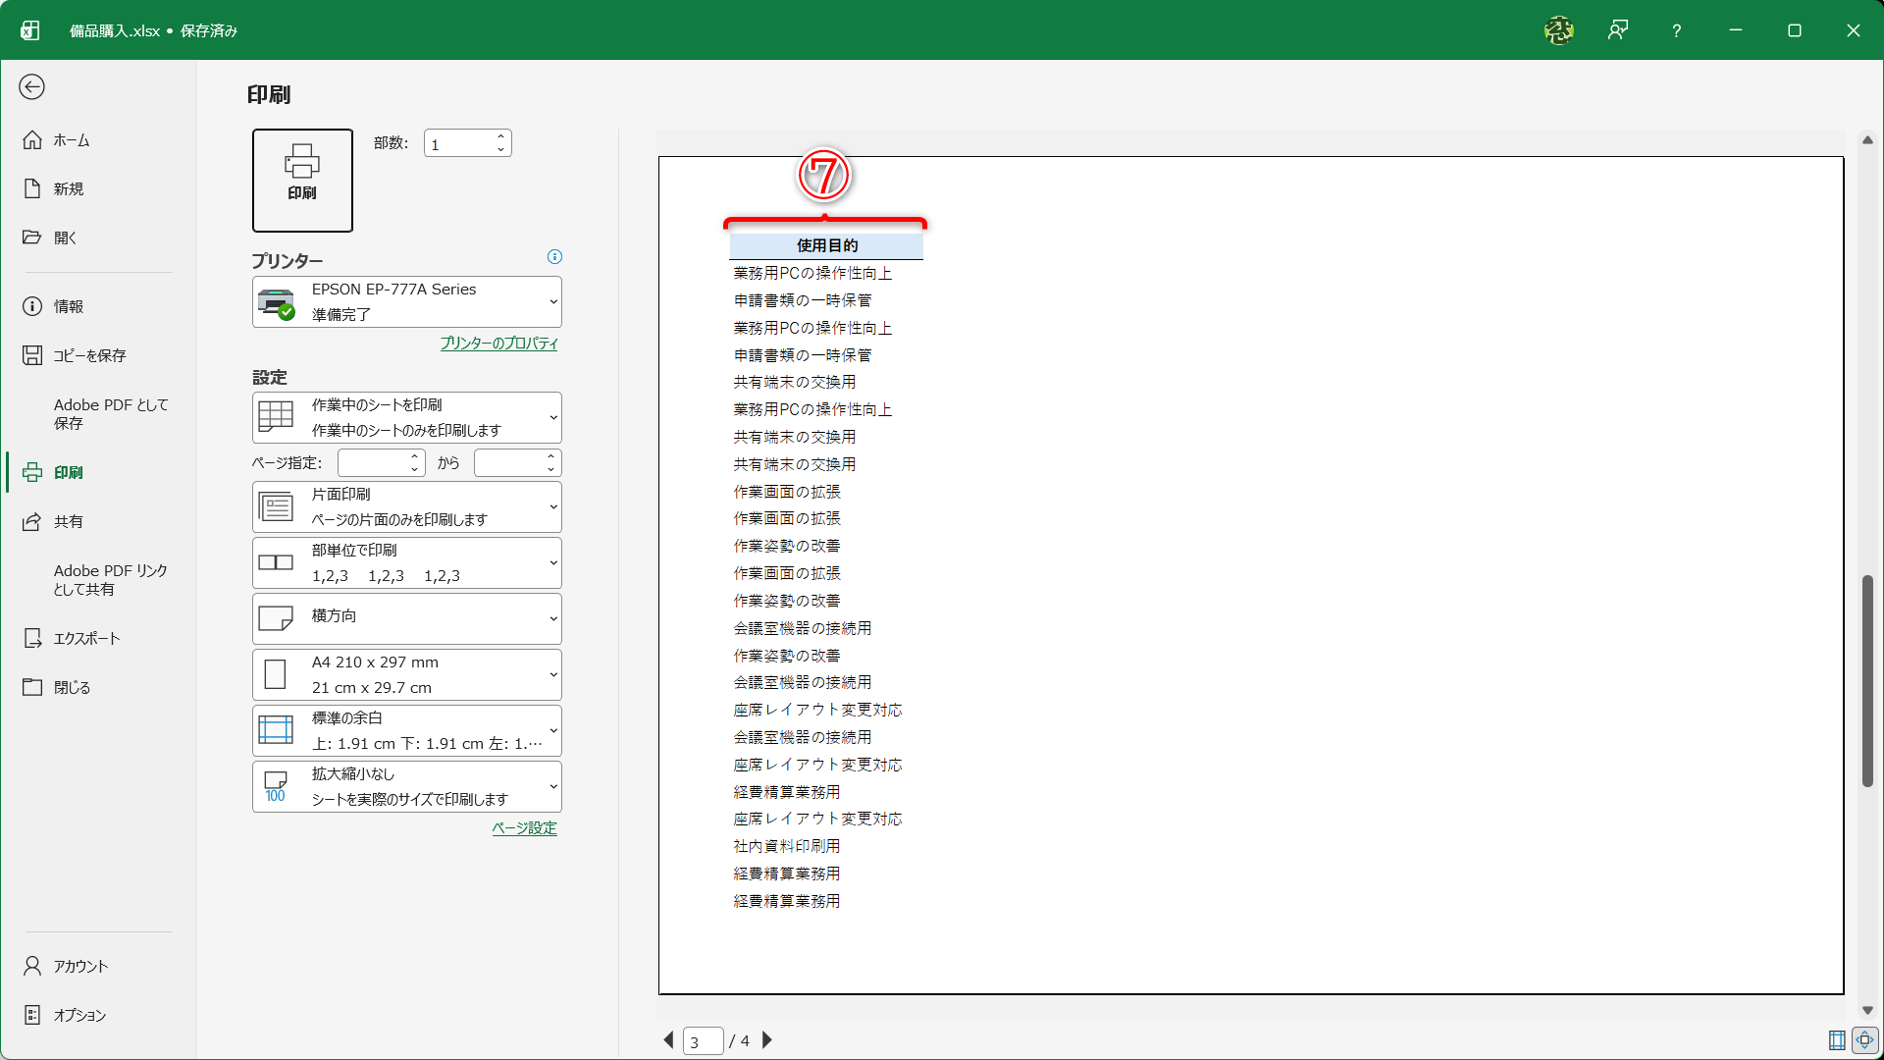The width and height of the screenshot is (1884, 1060).
Task: Expand the 作業中のシートを印刷 dropdown
Action: coord(406,417)
